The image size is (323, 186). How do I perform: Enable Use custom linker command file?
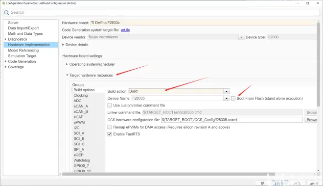pyautogui.click(x=110, y=106)
